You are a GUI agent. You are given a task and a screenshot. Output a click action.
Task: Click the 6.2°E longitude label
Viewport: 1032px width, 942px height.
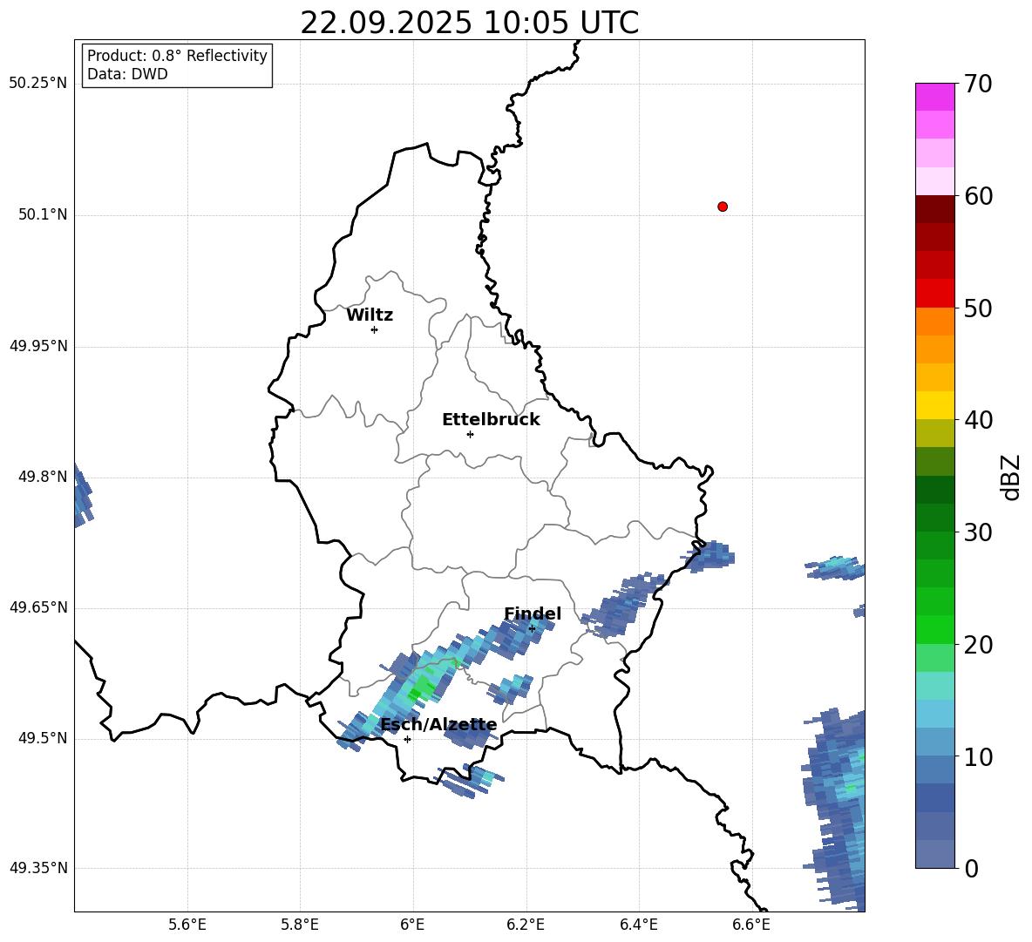click(526, 925)
